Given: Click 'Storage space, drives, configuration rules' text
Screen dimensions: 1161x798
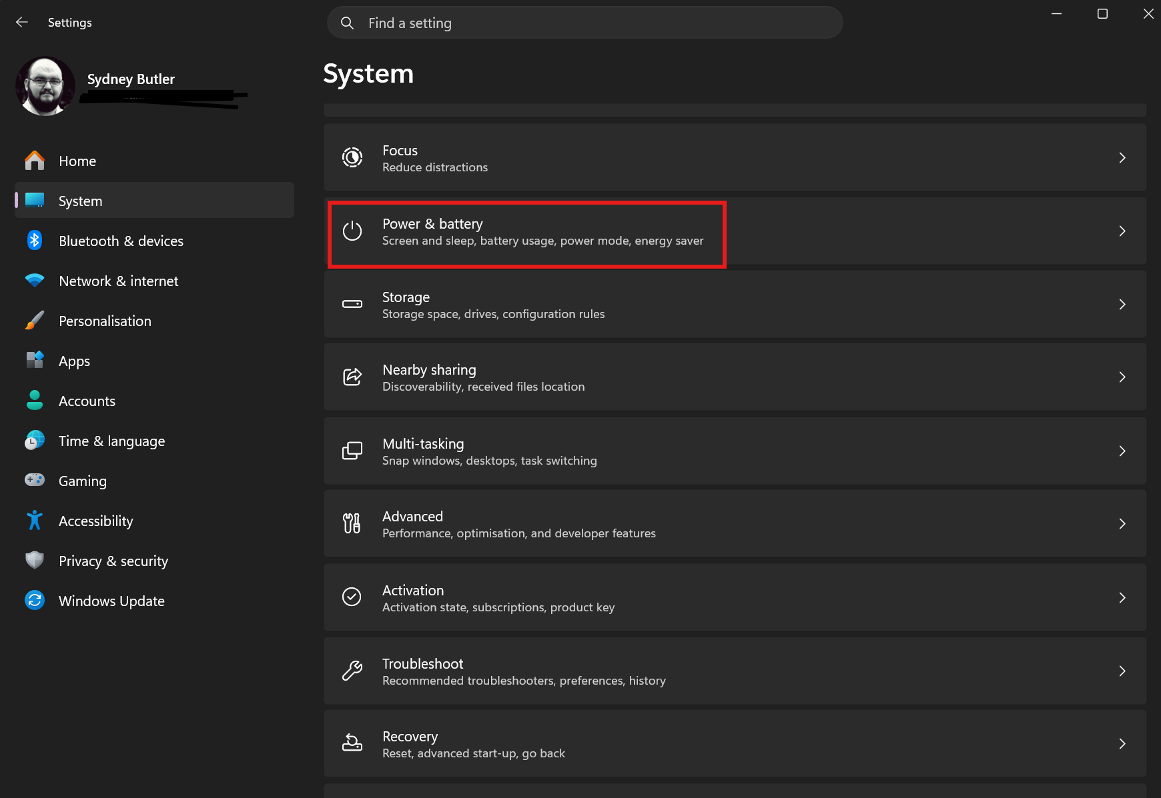Looking at the screenshot, I should [494, 314].
